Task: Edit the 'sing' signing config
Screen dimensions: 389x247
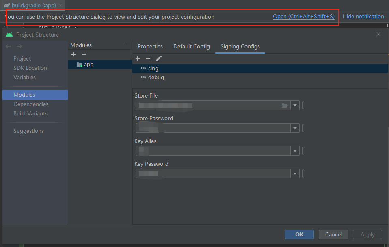Action: (x=159, y=58)
